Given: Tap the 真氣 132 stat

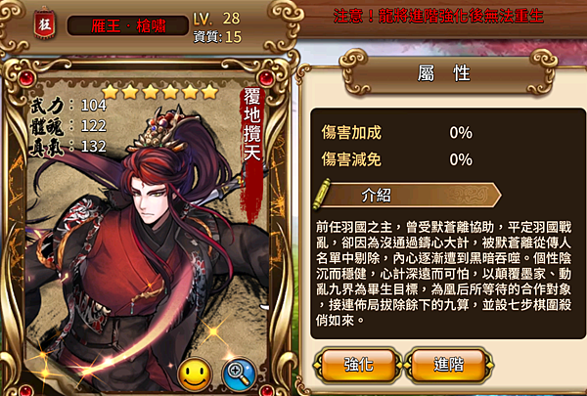Looking at the screenshot, I should click(x=68, y=146).
